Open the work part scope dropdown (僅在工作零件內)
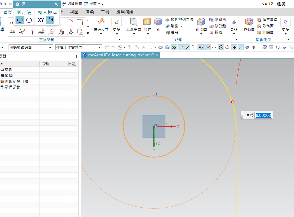 [x=79, y=47]
